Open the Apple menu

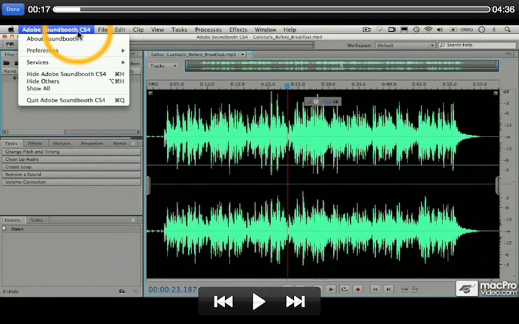click(11, 29)
